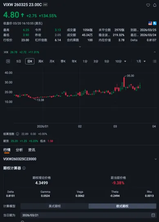The image size is (159, 222).
Task: Tap the current price 4.80
Action: 11,15
